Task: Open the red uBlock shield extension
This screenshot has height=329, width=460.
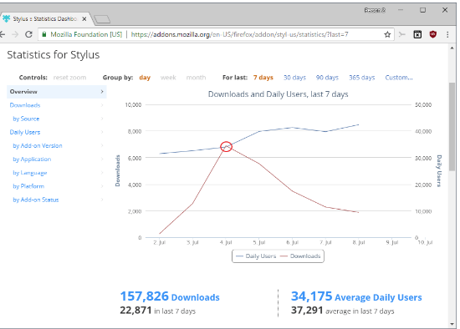Action: pos(432,34)
